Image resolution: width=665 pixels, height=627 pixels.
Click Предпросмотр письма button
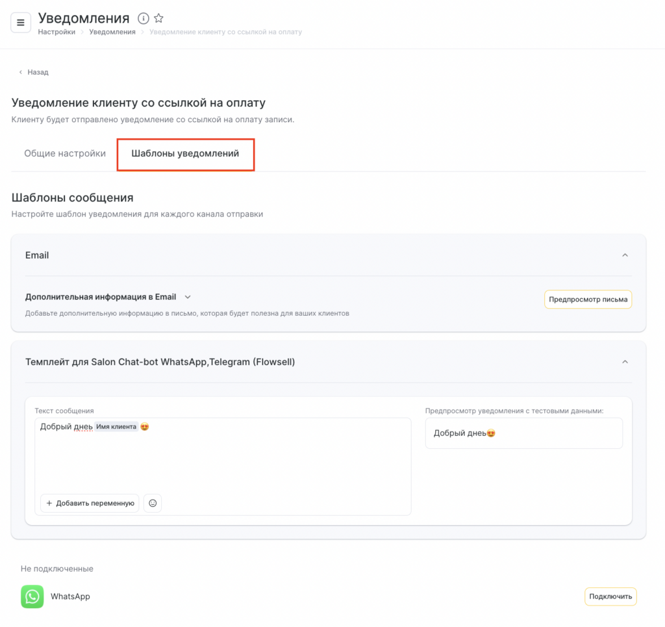click(x=588, y=300)
